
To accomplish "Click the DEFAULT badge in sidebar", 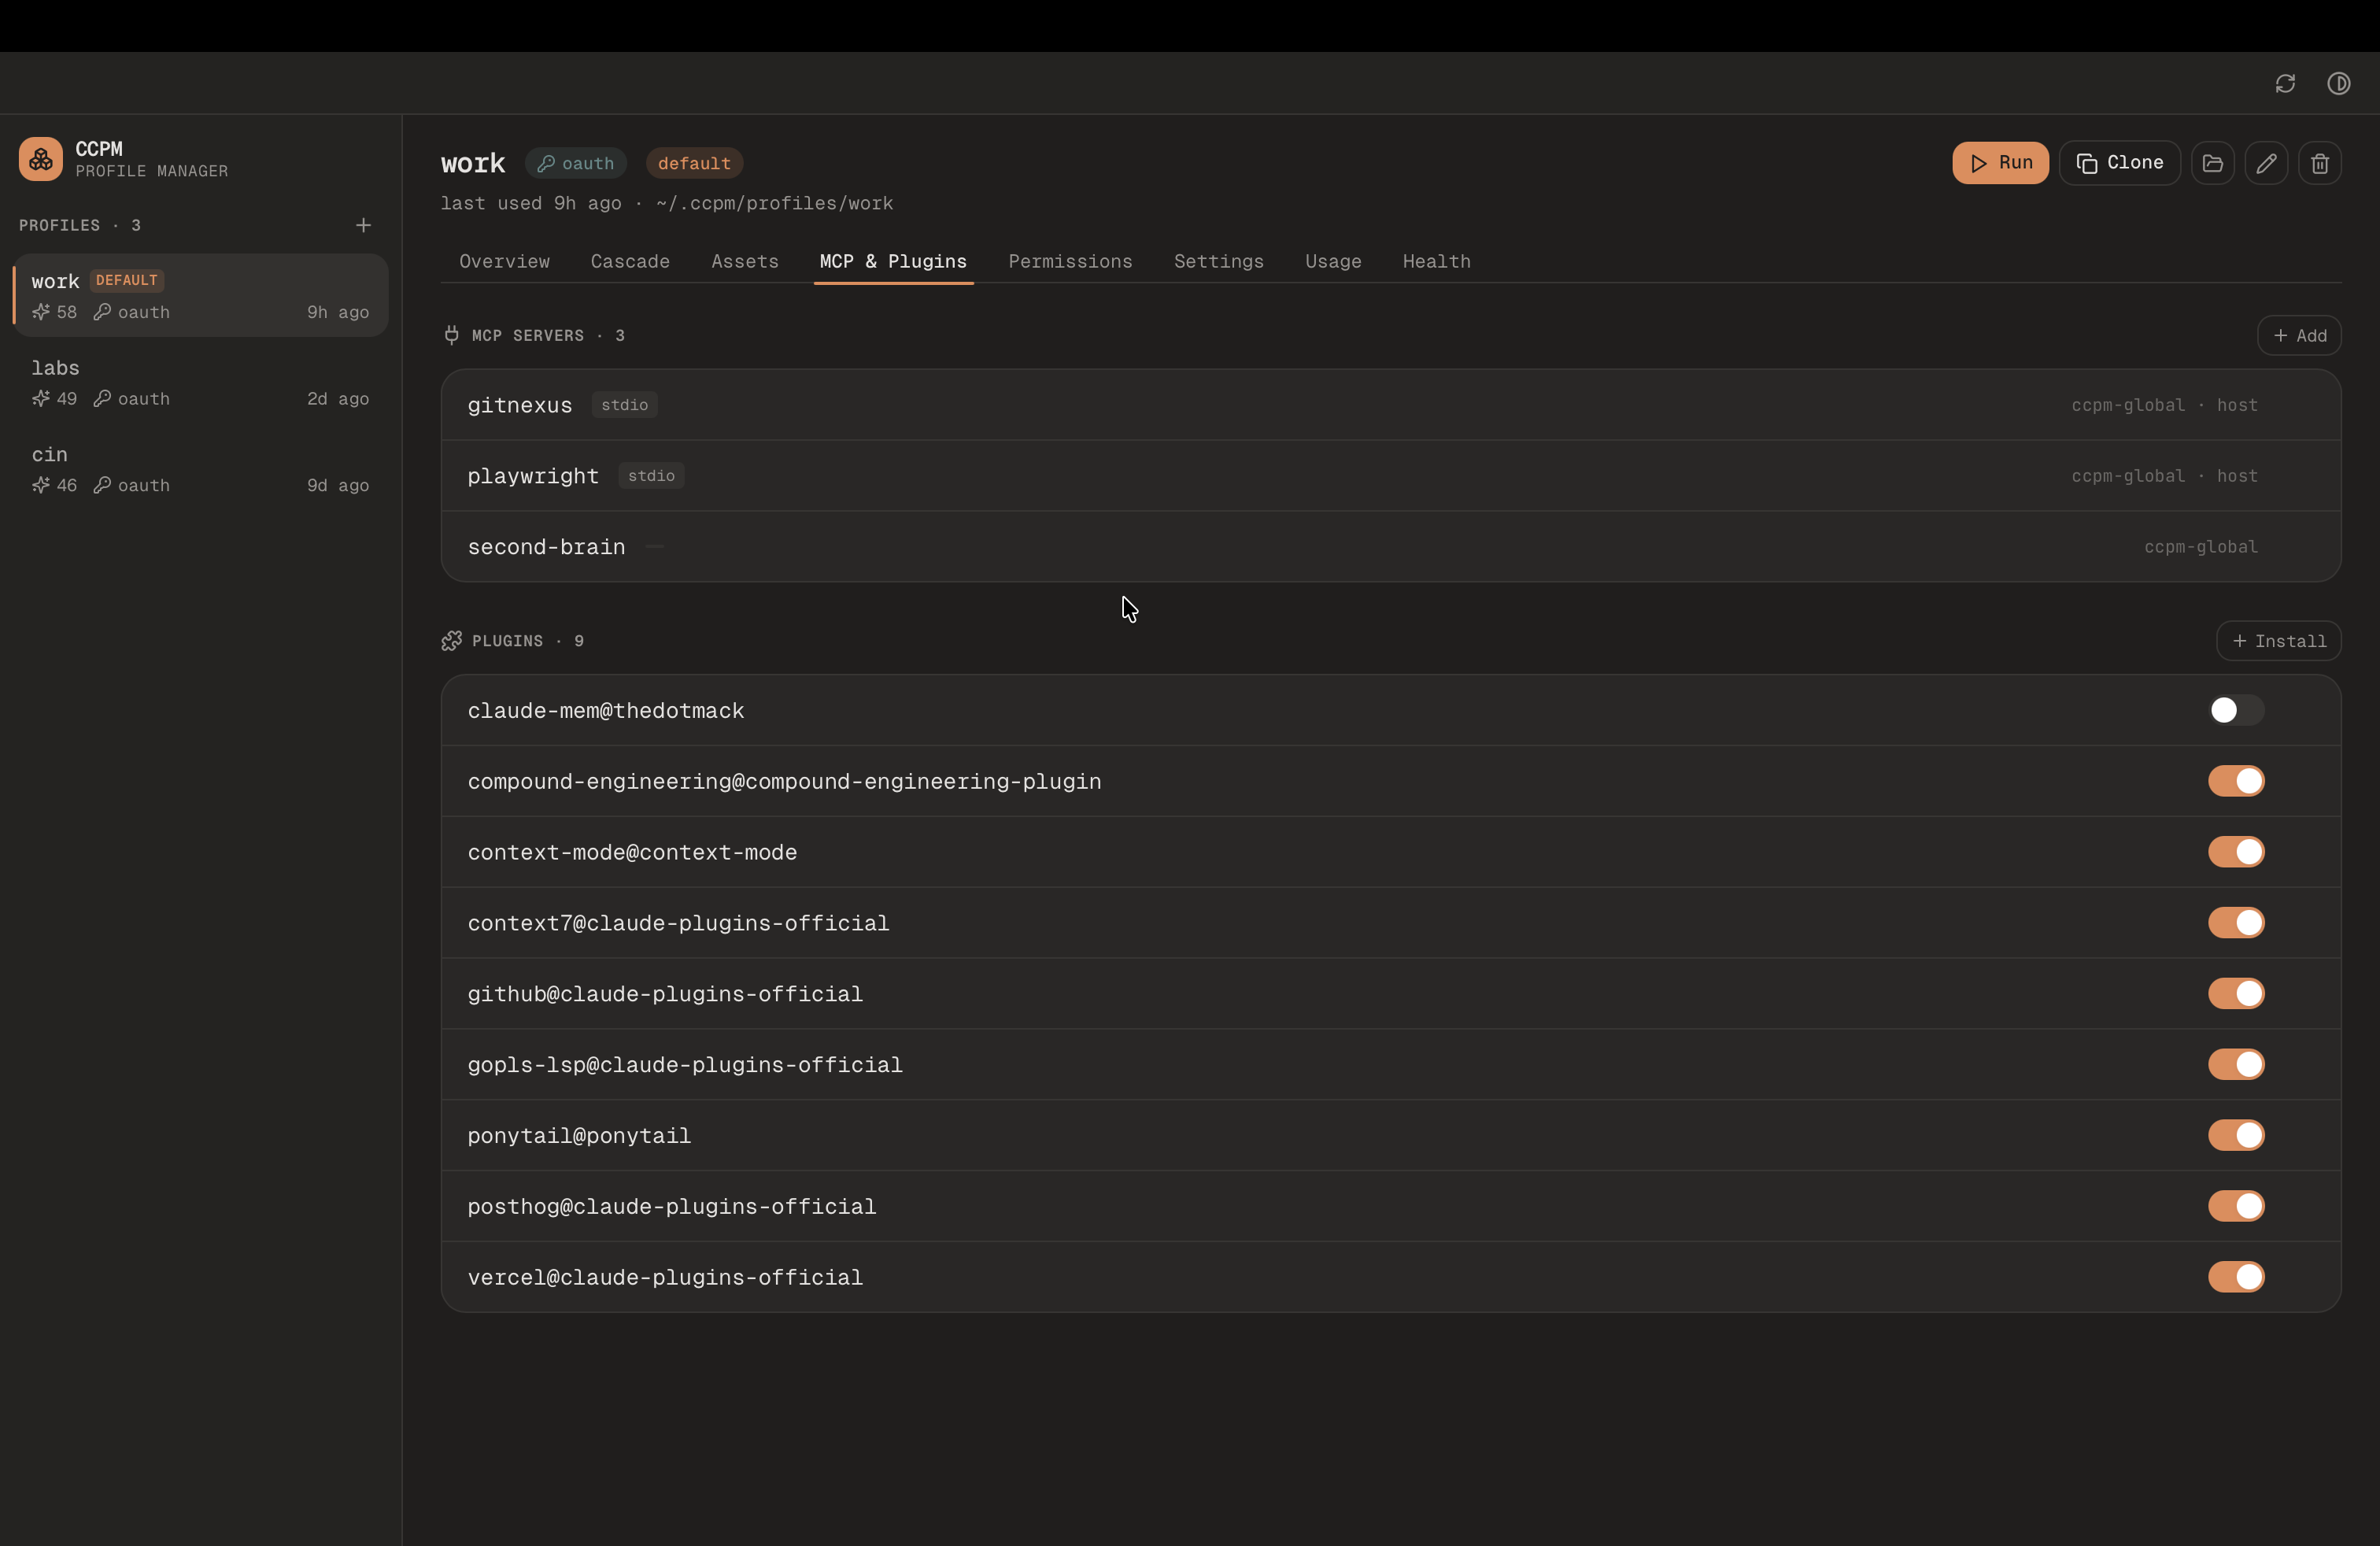I will pyautogui.click(x=127, y=280).
